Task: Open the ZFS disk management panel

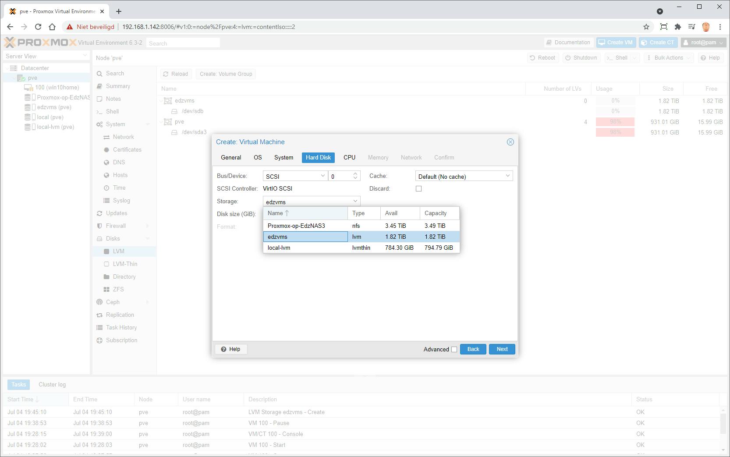Action: (117, 289)
